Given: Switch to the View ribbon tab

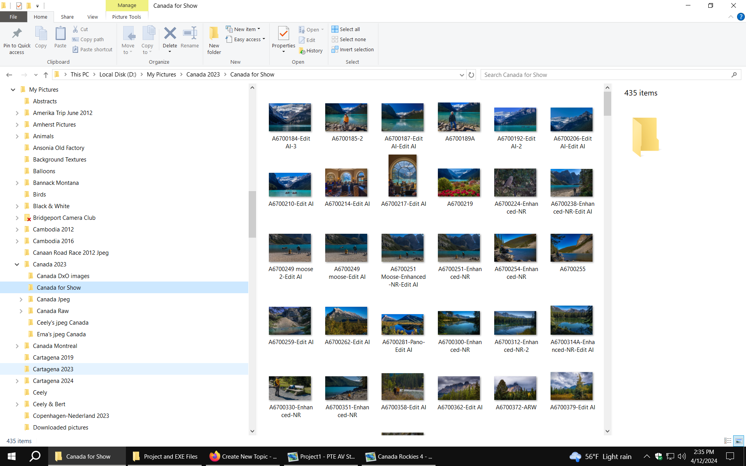Looking at the screenshot, I should click(x=92, y=17).
